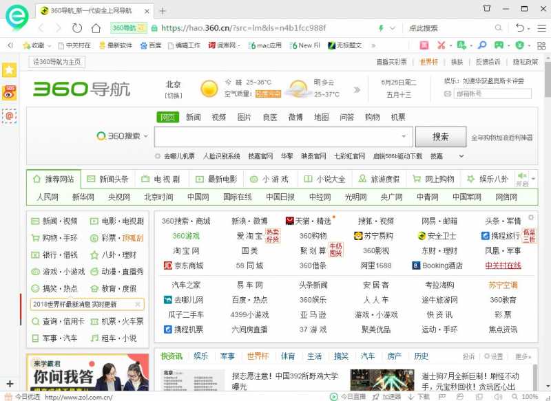Click 设360导航为主页 button

[56, 62]
